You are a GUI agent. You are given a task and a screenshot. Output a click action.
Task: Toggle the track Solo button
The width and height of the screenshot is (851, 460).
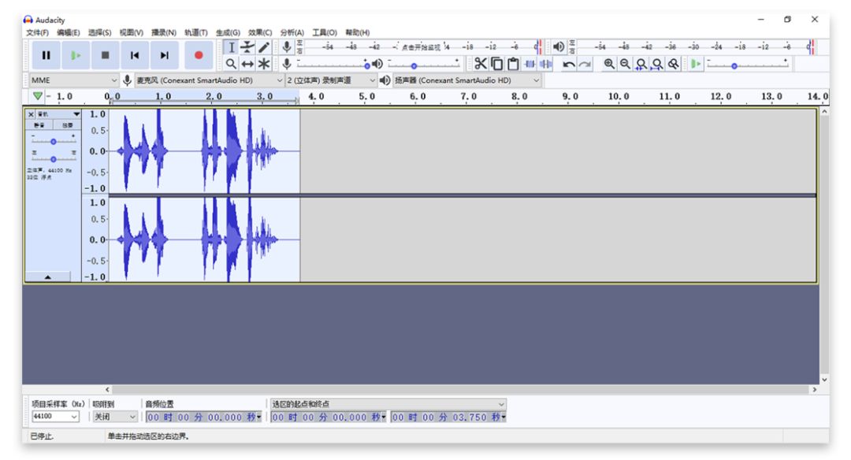point(68,125)
